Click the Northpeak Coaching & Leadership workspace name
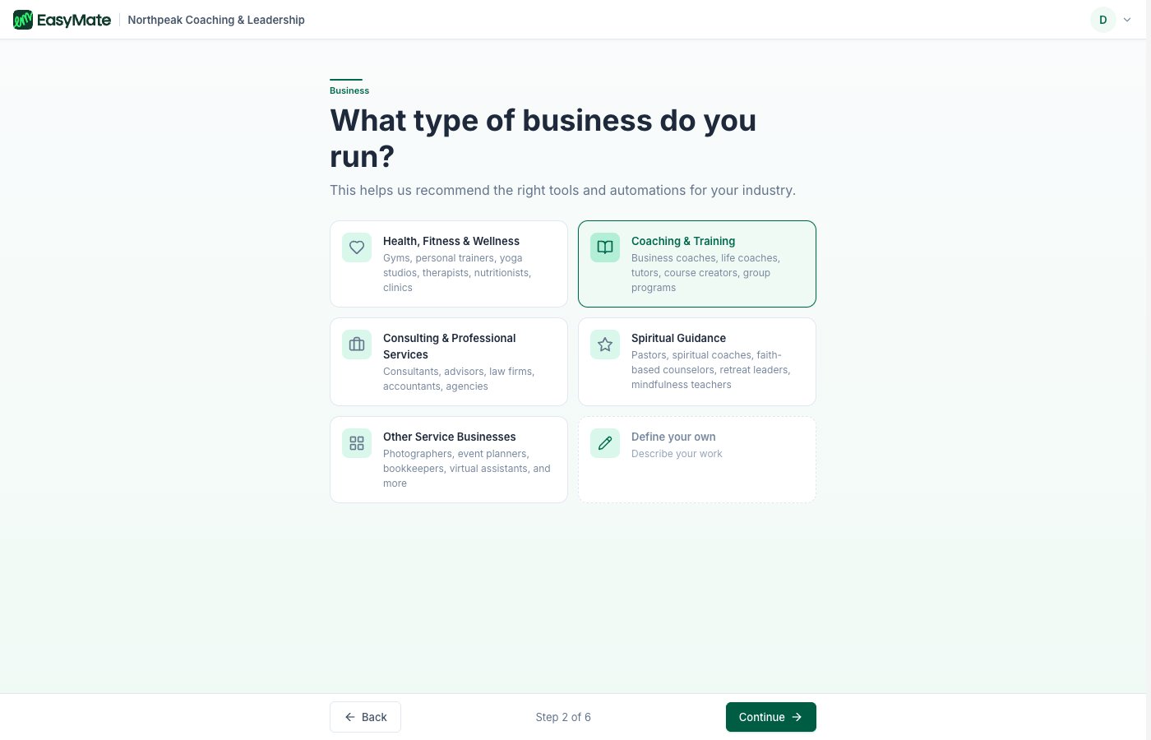 pos(216,20)
